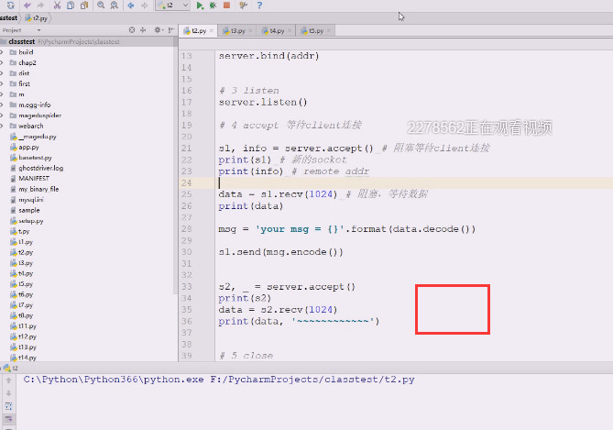Expand the chap2 folder

2,62
